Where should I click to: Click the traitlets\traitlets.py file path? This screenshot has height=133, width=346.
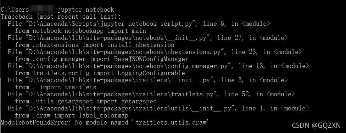(x=121, y=94)
